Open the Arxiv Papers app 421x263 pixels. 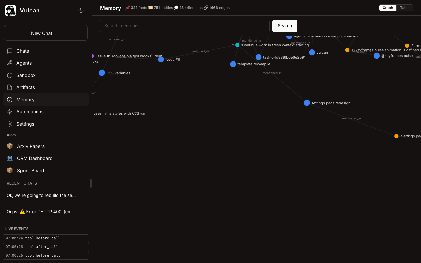tap(31, 146)
